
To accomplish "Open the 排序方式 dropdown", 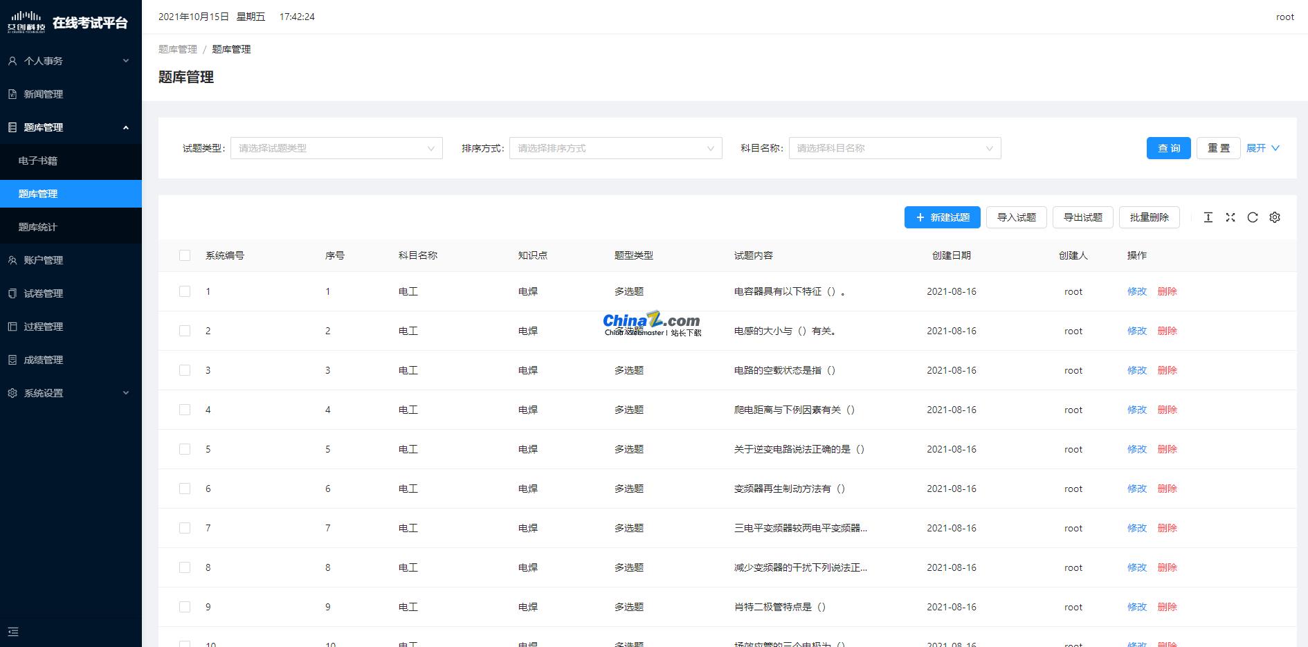I will coord(616,148).
